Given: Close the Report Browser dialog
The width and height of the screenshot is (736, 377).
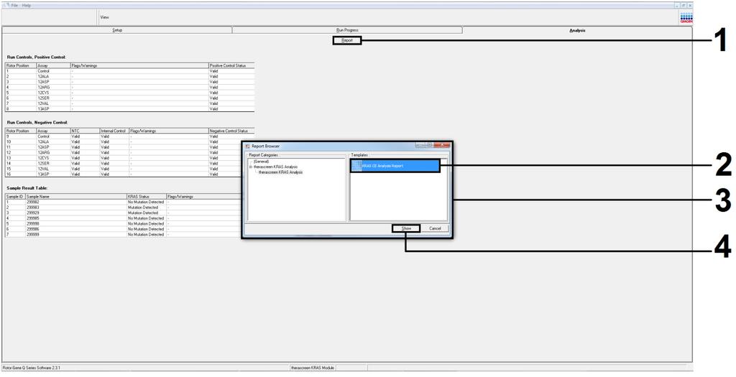Looking at the screenshot, I should pyautogui.click(x=442, y=146).
